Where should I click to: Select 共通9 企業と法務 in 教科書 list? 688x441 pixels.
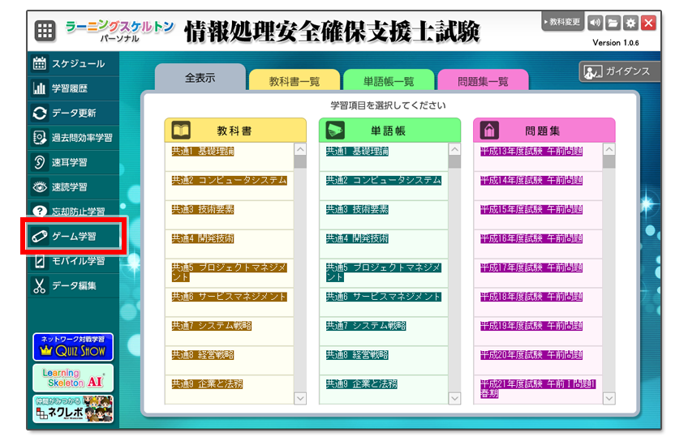click(229, 389)
